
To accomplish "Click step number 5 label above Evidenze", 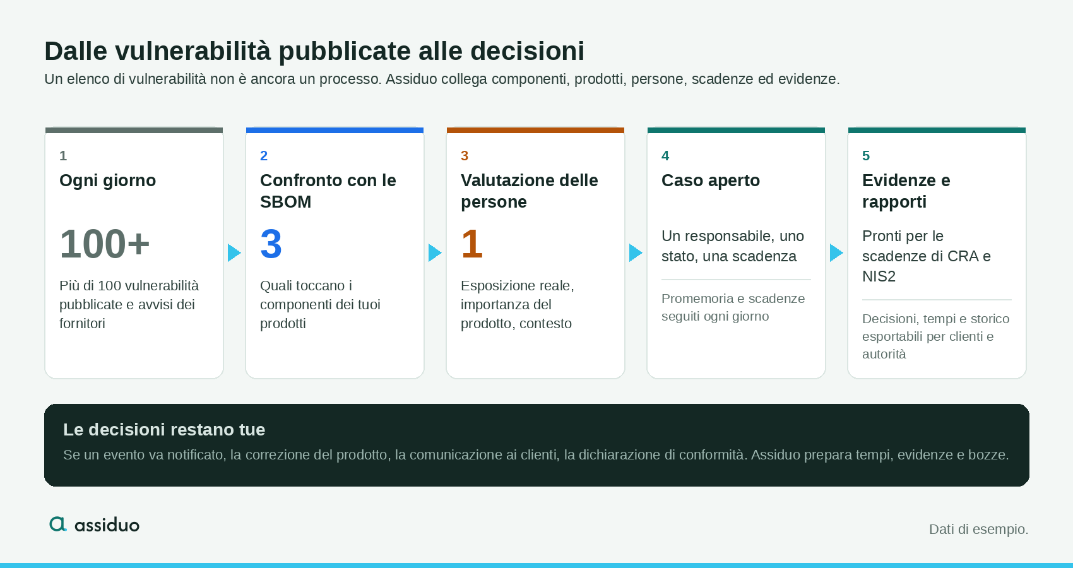I will tap(866, 156).
